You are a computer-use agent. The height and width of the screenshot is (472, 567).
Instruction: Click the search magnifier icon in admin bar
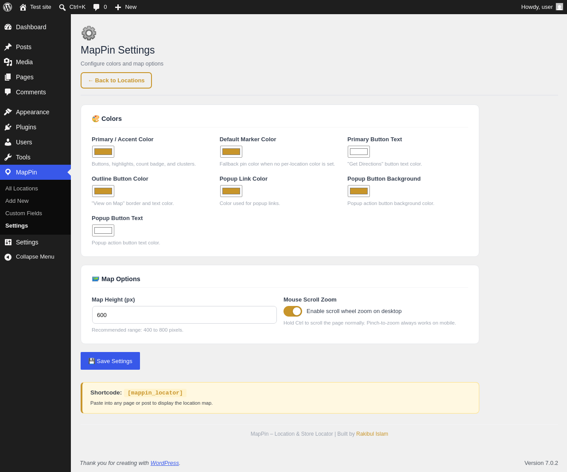click(x=62, y=7)
